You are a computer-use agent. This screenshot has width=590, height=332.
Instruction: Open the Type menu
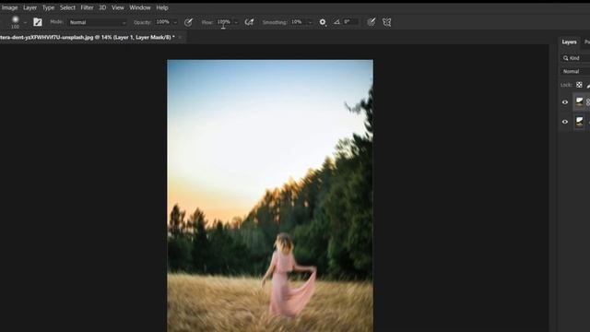click(x=48, y=7)
